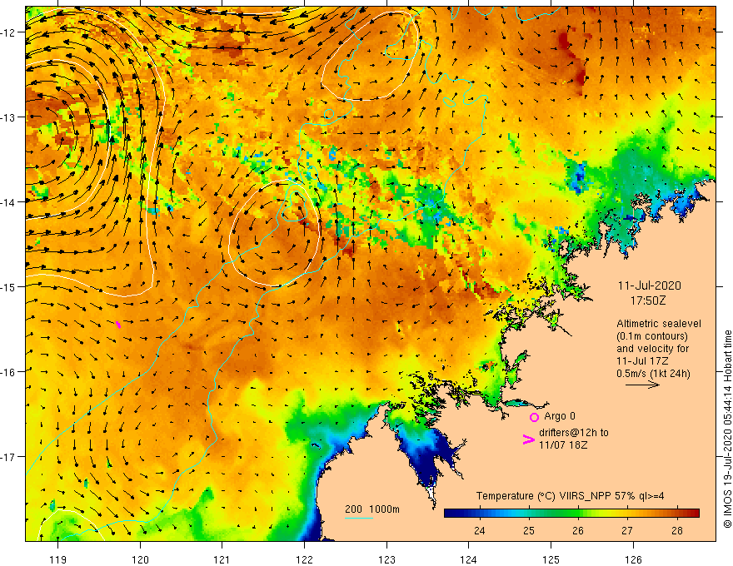Click the latitude axis label -17

coord(9,457)
